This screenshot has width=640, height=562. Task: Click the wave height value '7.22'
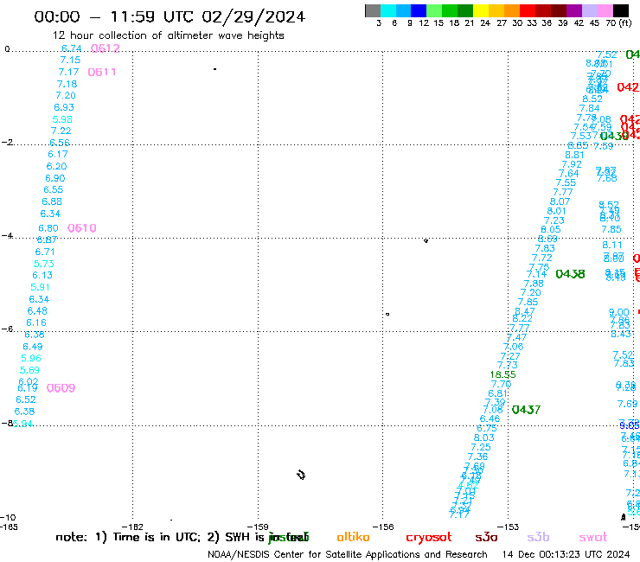61,131
